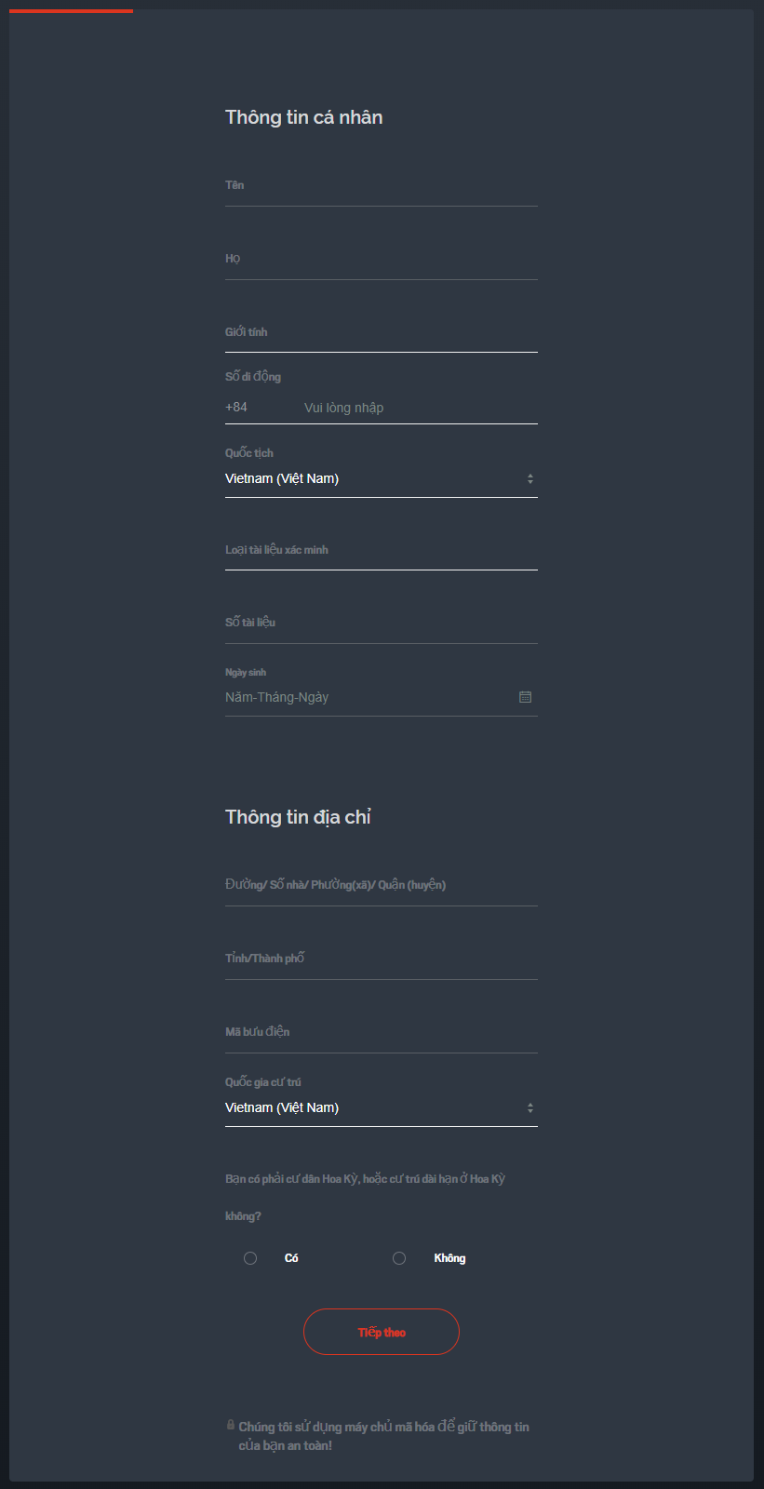Select the Có radio button
This screenshot has width=764, height=1489.
point(250,1258)
